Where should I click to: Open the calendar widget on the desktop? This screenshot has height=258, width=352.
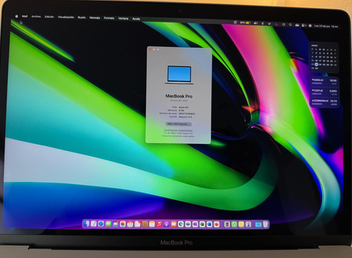[x=324, y=57]
